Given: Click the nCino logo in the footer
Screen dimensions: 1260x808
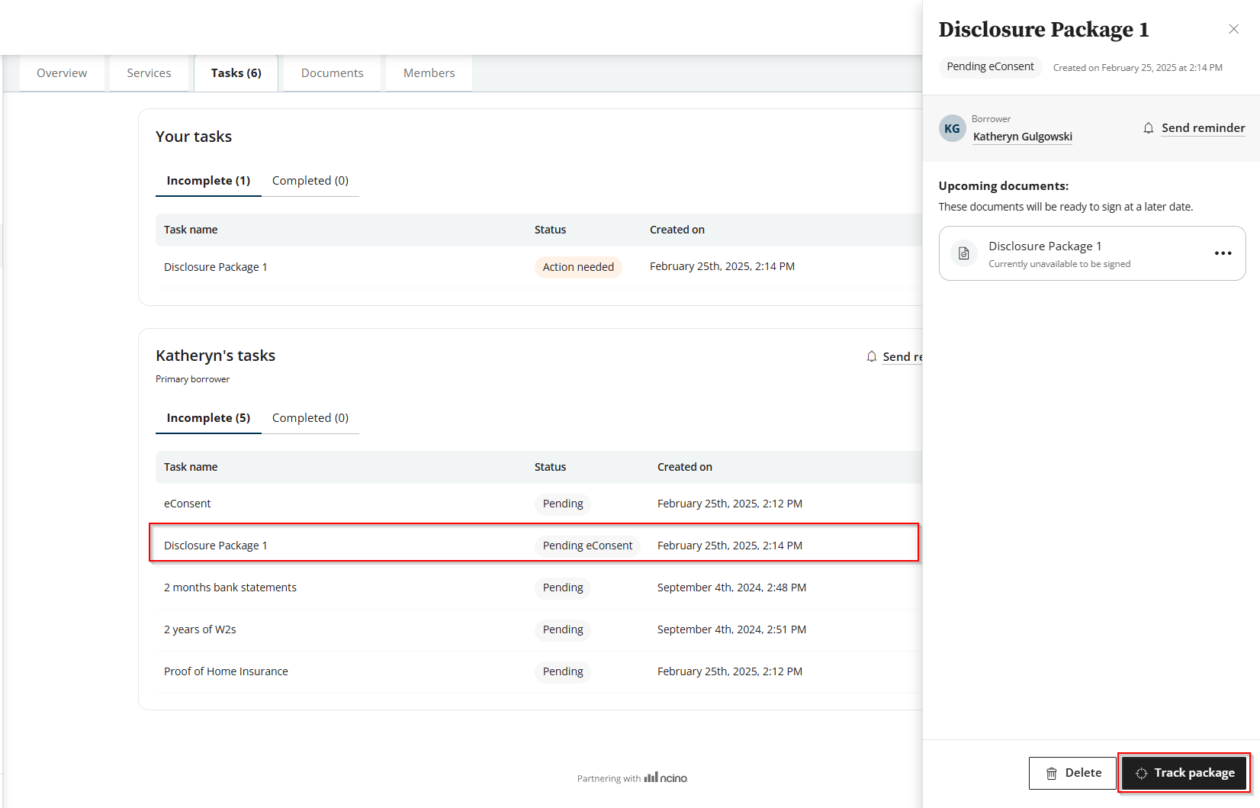Looking at the screenshot, I should click(666, 777).
